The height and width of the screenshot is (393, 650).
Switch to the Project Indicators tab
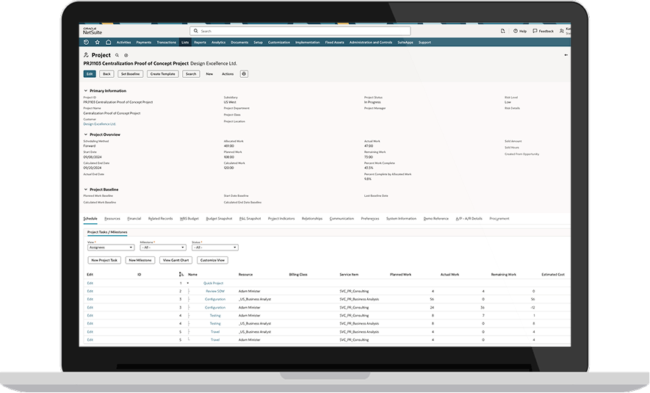point(281,218)
